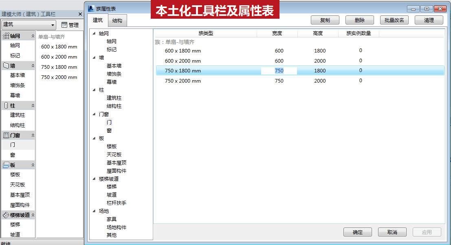The width and height of the screenshot is (451, 245).
Task: Collapse the 墙 section chevron in sidebar
Action: [x=33, y=66]
